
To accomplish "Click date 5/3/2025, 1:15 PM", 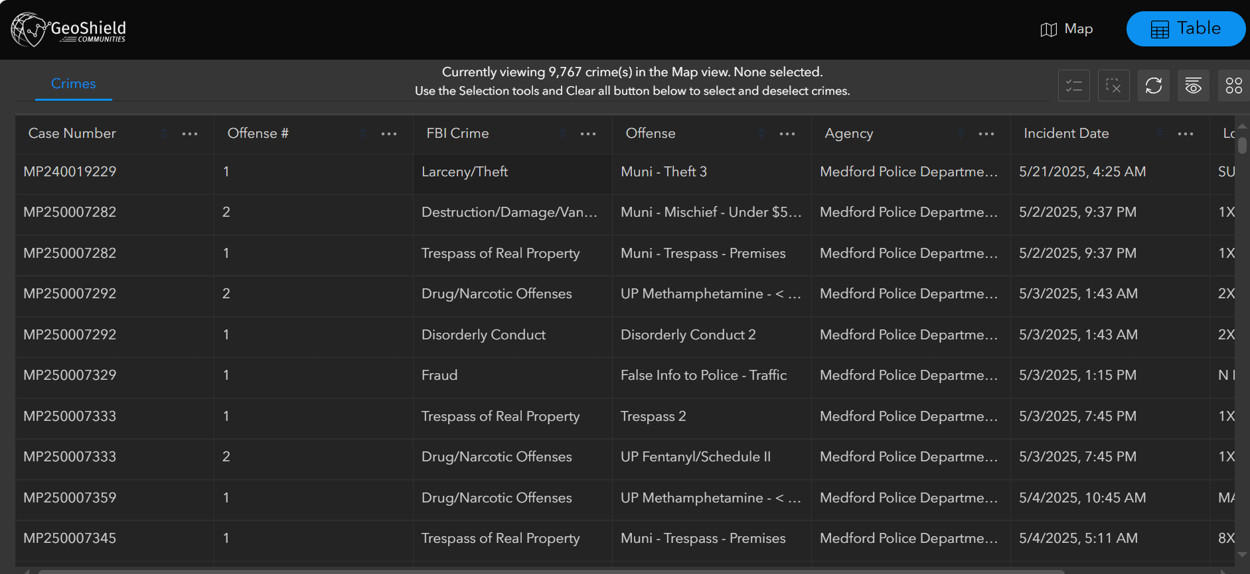I will 1078,375.
